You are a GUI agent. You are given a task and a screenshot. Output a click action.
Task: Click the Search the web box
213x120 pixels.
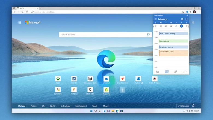(104, 35)
